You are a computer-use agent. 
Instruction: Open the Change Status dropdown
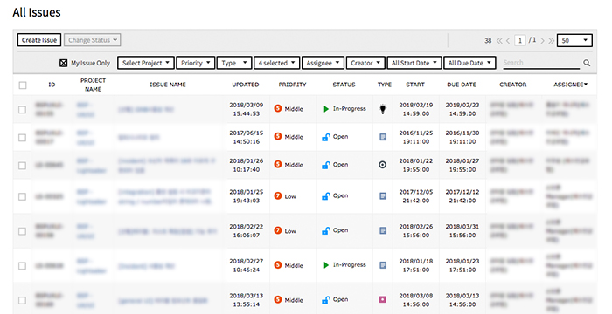pos(93,40)
